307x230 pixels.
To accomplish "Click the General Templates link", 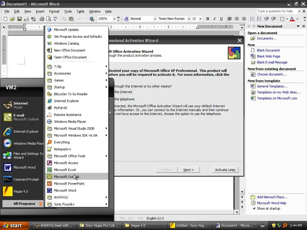I will tap(272, 86).
